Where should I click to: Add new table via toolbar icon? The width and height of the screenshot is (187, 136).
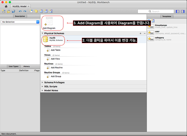[x=41, y=11]
